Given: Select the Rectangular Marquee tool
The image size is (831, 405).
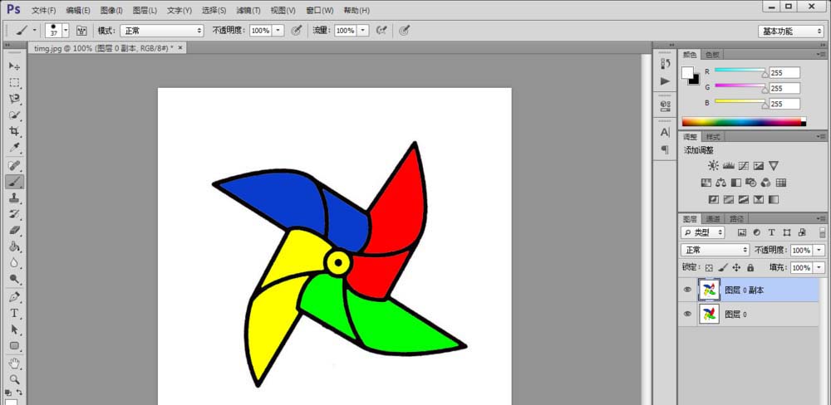Looking at the screenshot, I should 14,82.
